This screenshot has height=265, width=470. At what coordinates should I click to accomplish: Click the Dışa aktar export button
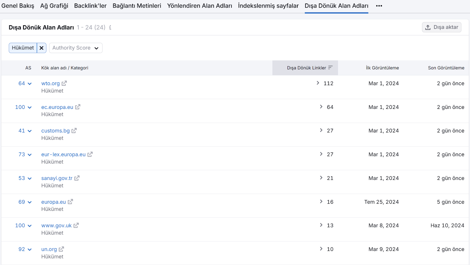[x=442, y=27]
